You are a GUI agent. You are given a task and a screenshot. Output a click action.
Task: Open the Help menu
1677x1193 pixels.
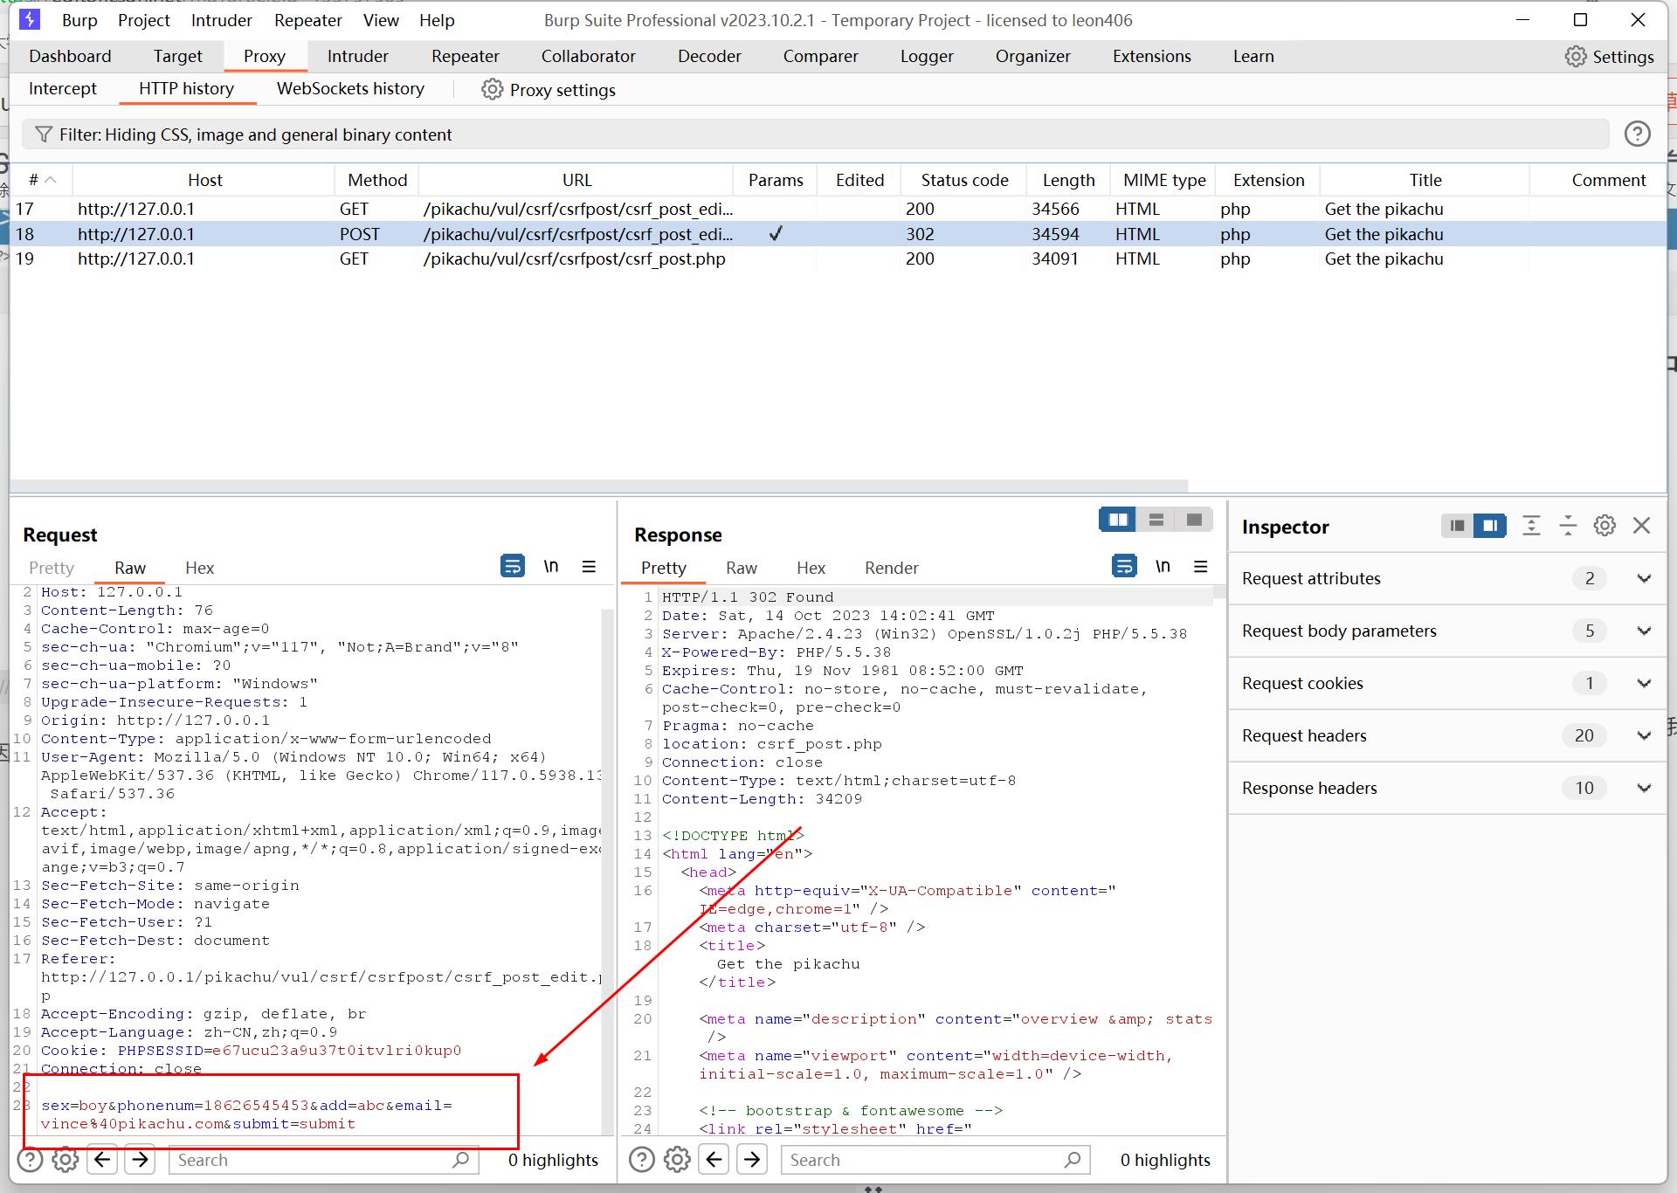pos(437,20)
